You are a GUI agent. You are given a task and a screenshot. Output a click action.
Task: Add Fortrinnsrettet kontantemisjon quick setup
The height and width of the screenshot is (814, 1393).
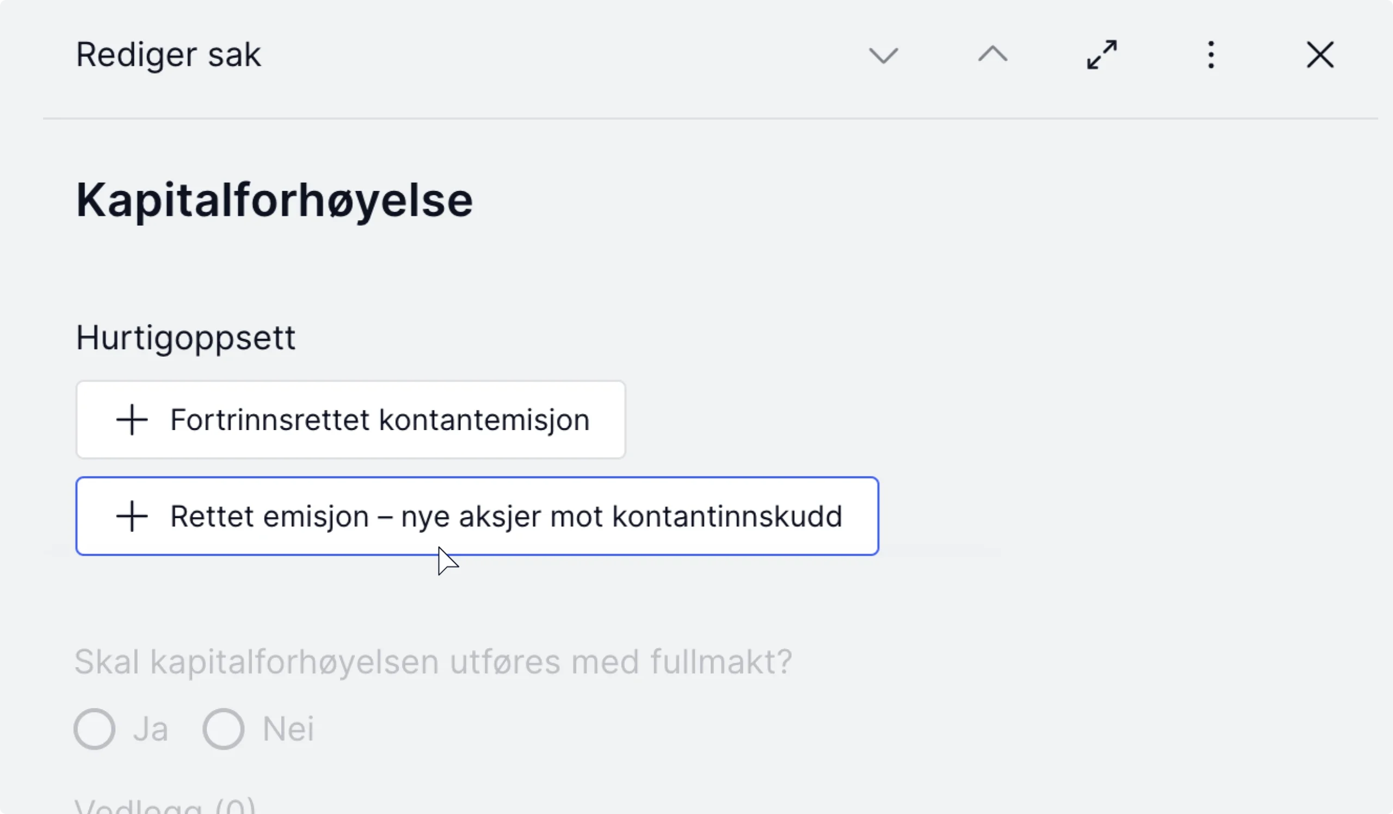pos(350,420)
